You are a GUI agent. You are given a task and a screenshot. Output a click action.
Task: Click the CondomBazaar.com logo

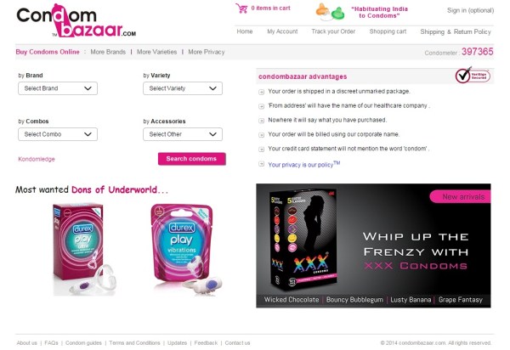(x=76, y=20)
